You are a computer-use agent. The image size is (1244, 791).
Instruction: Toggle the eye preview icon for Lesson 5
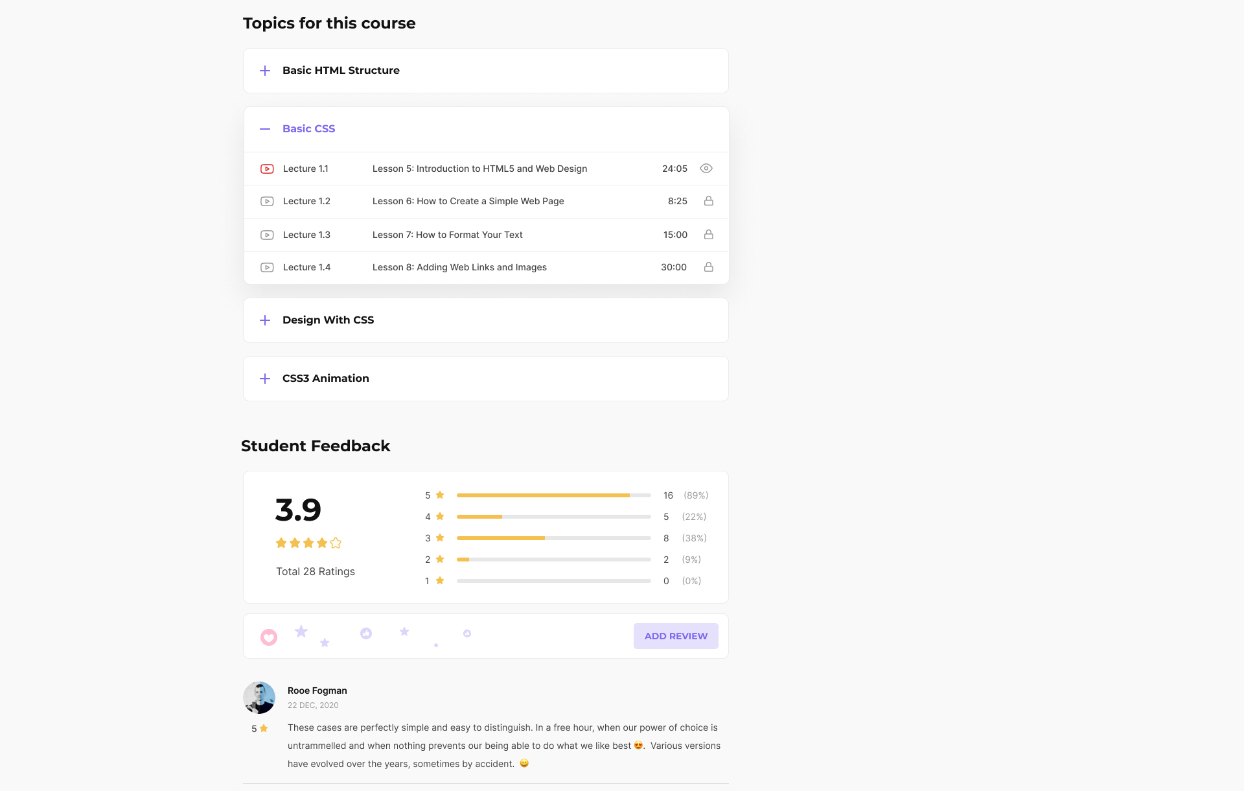point(706,169)
